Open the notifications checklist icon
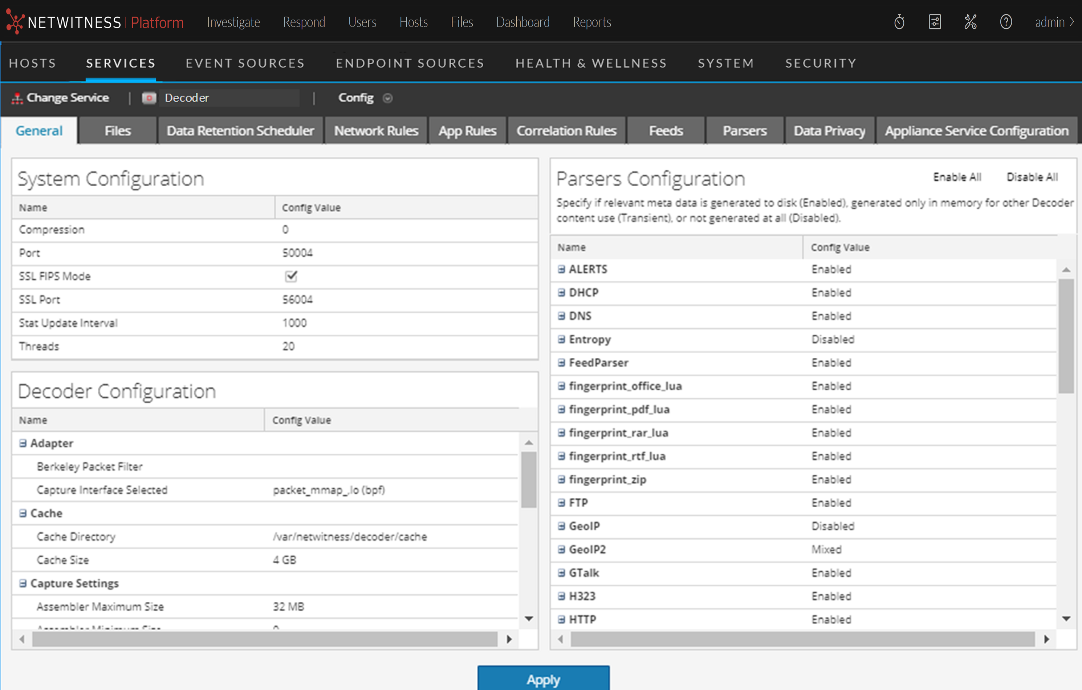 935,21
